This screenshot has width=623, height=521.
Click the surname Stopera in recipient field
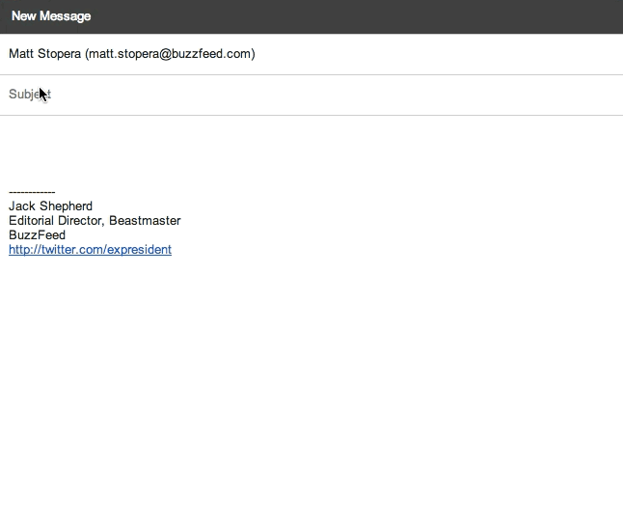click(59, 54)
